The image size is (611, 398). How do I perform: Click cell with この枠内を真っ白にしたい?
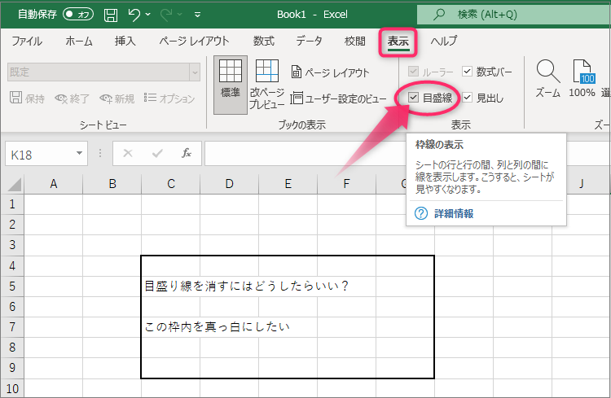click(x=171, y=327)
